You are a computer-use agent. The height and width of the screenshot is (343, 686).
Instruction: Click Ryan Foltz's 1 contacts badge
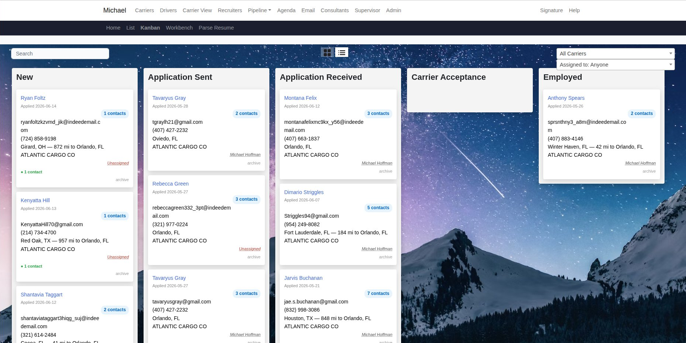coord(115,113)
